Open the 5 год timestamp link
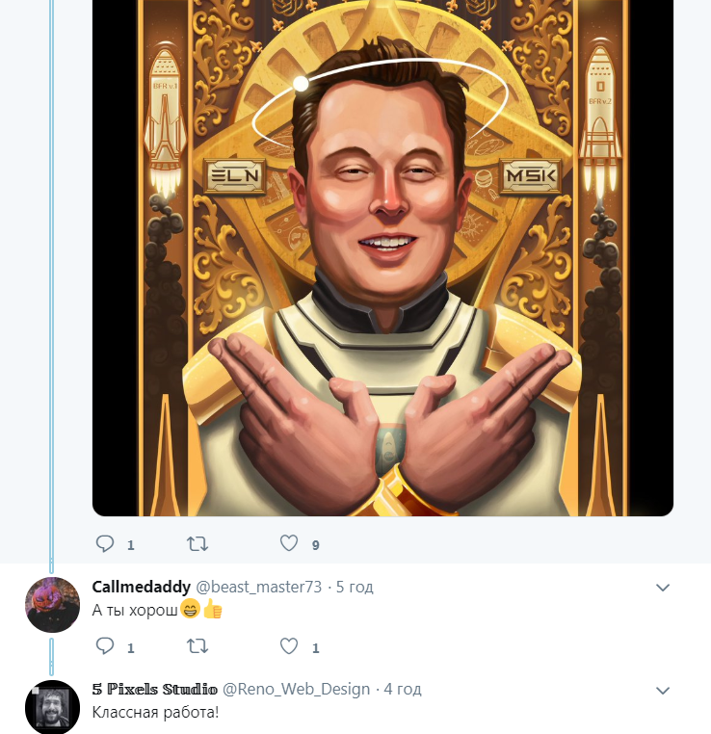Screen dimensions: 711x734 [355, 587]
